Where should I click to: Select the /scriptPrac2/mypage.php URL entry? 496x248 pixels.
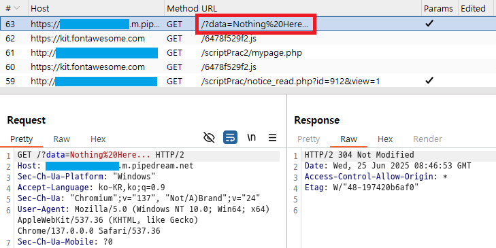[252, 53]
